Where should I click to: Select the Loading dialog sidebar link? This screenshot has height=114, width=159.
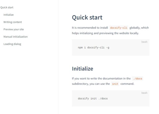click(x=12, y=44)
